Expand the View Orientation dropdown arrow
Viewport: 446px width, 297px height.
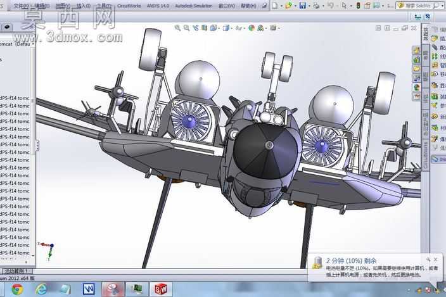(219, 28)
